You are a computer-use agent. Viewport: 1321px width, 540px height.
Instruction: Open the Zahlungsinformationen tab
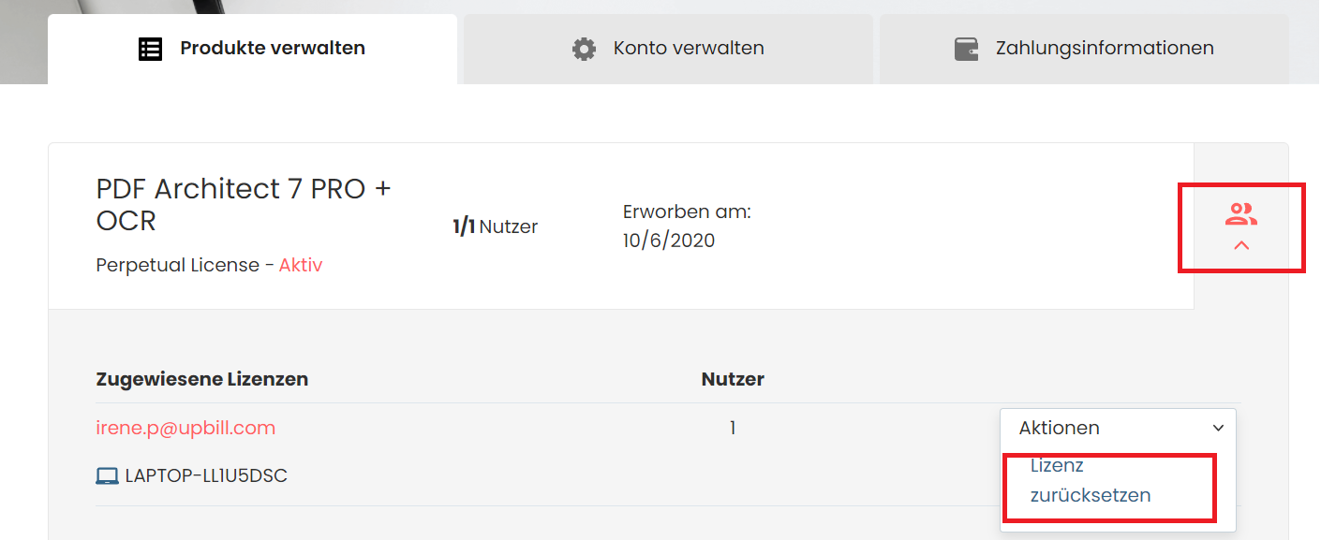click(x=1084, y=49)
